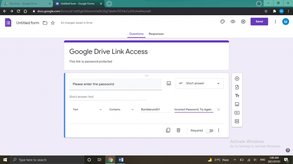Open Cortana circle on the taskbar
The width and height of the screenshot is (293, 164).
click(x=89, y=160)
